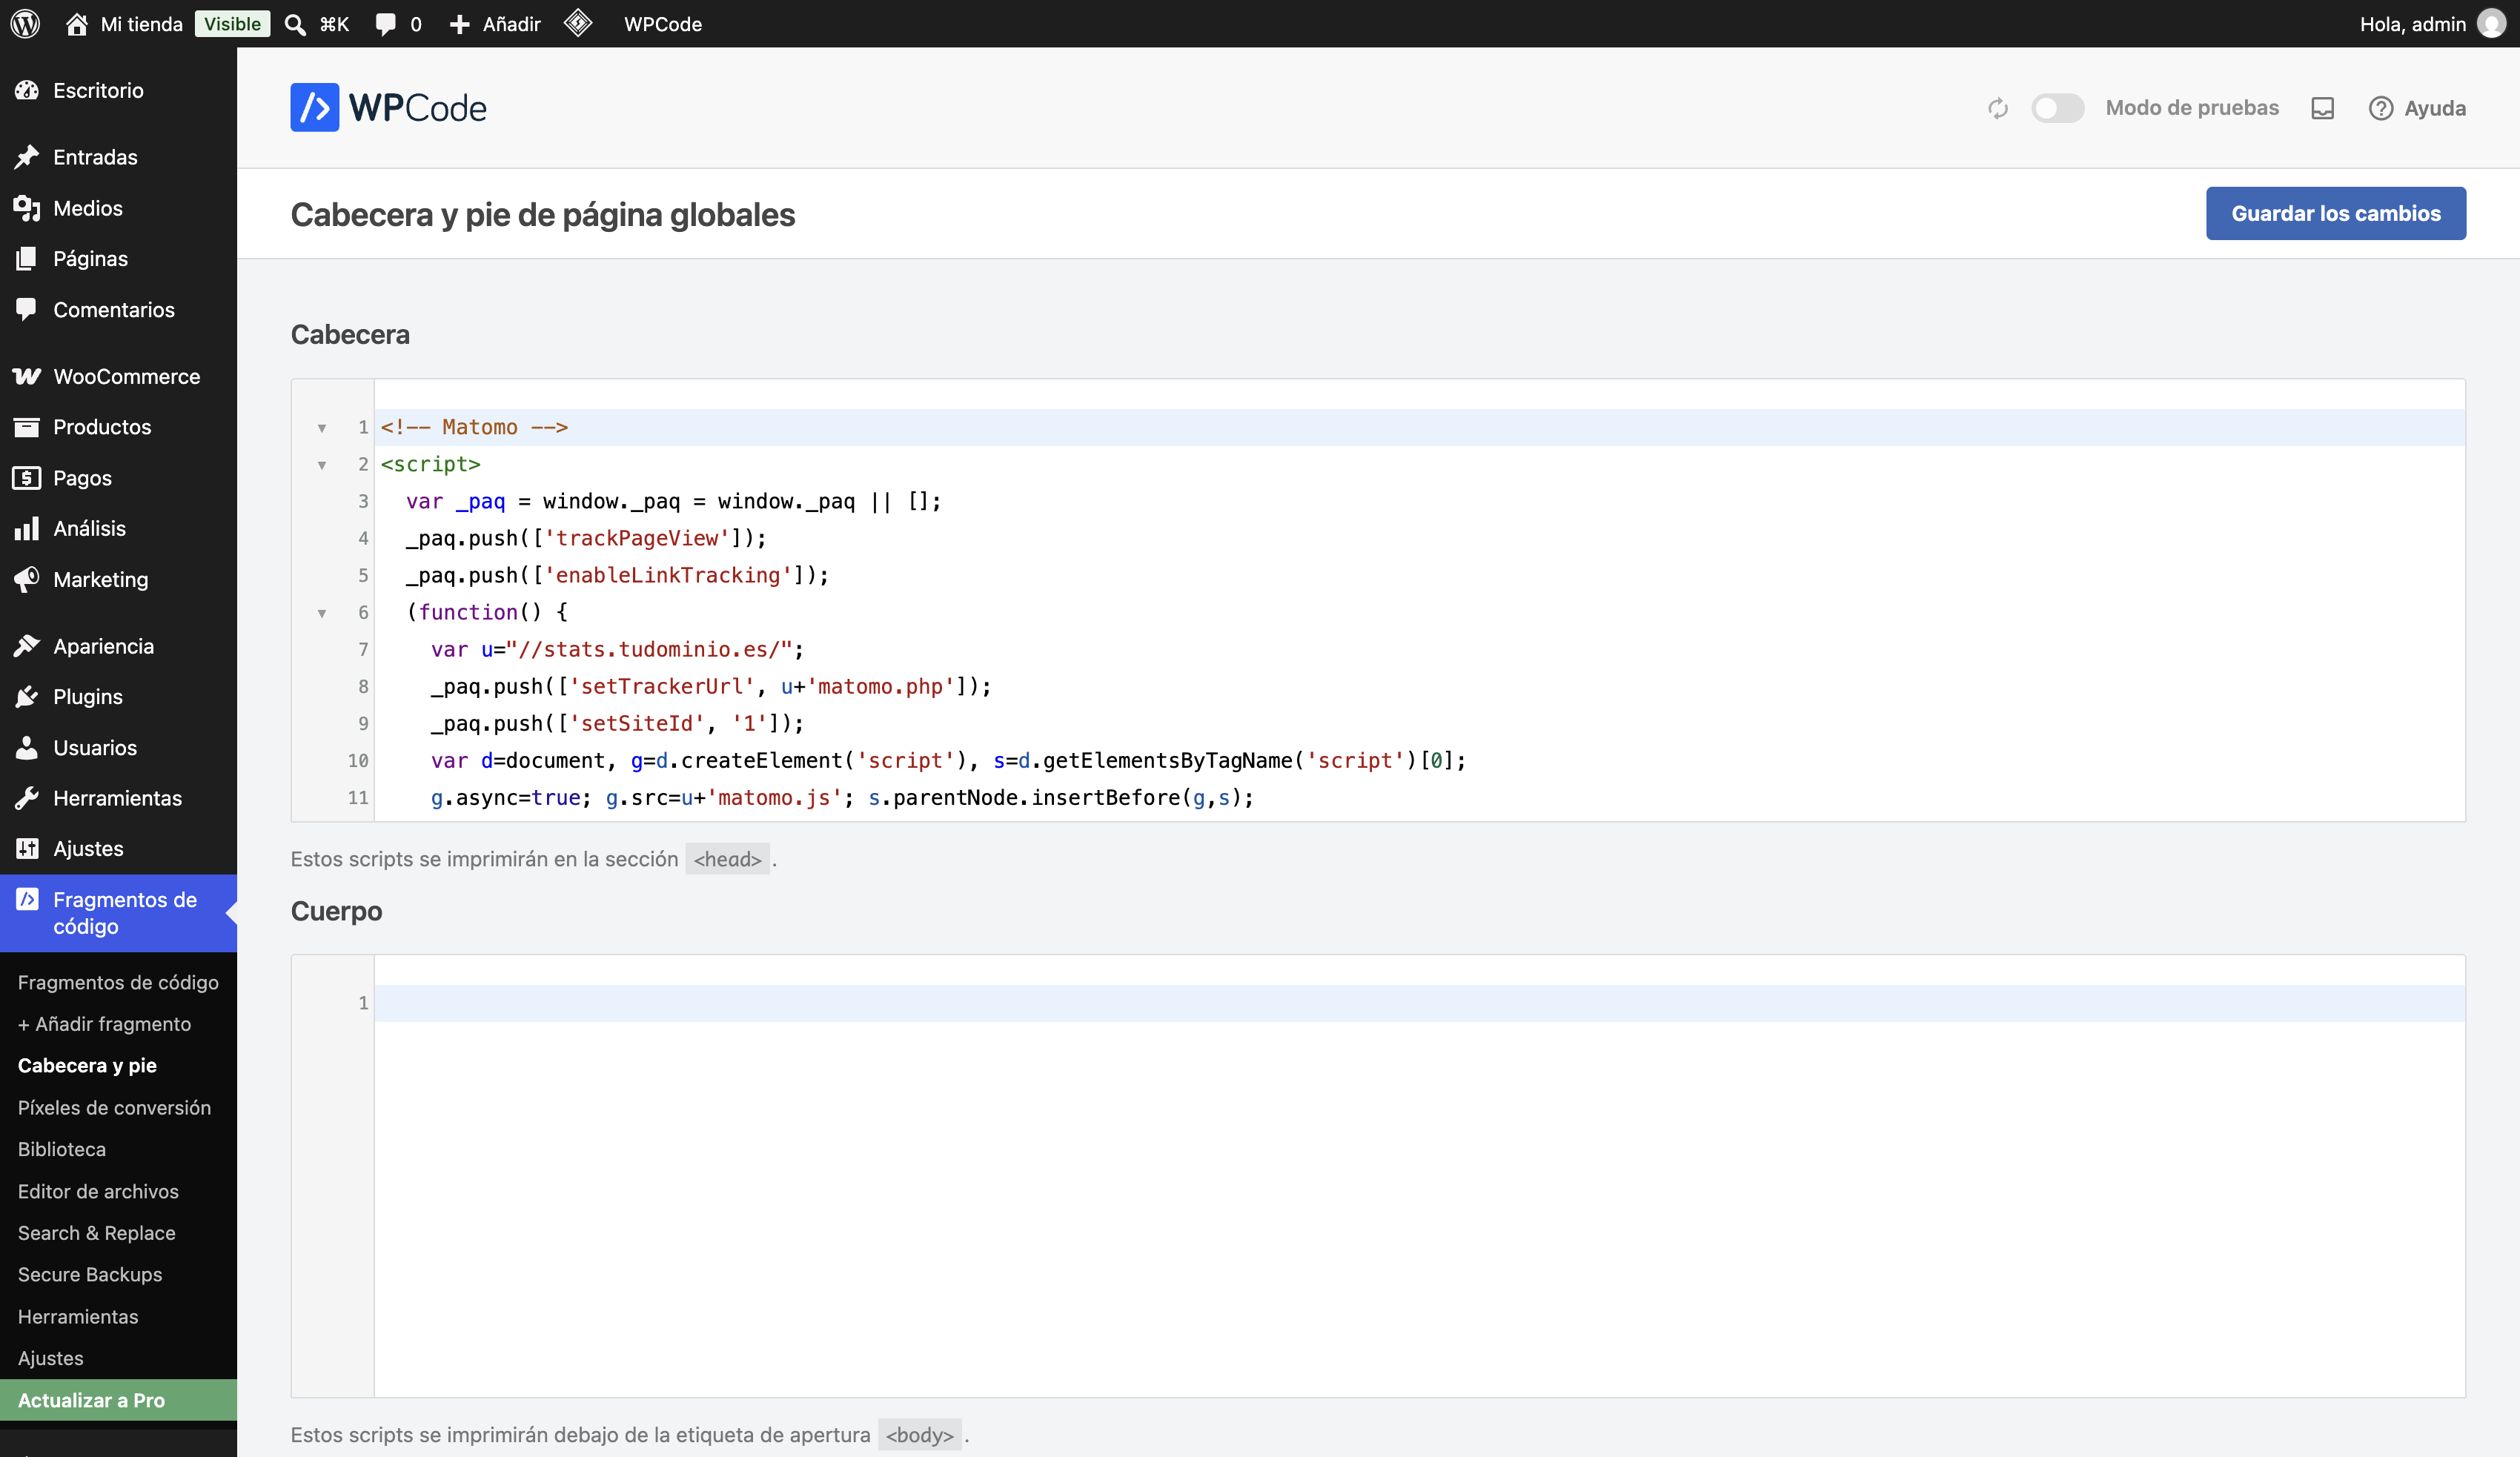Open + Añadir fragmento submenu item
This screenshot has height=1457, width=2520.
104,1024
